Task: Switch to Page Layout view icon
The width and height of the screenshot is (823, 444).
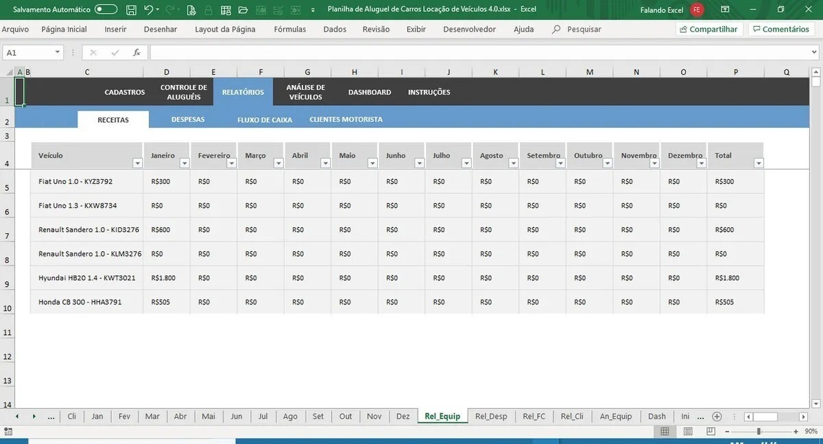Action: tap(688, 432)
